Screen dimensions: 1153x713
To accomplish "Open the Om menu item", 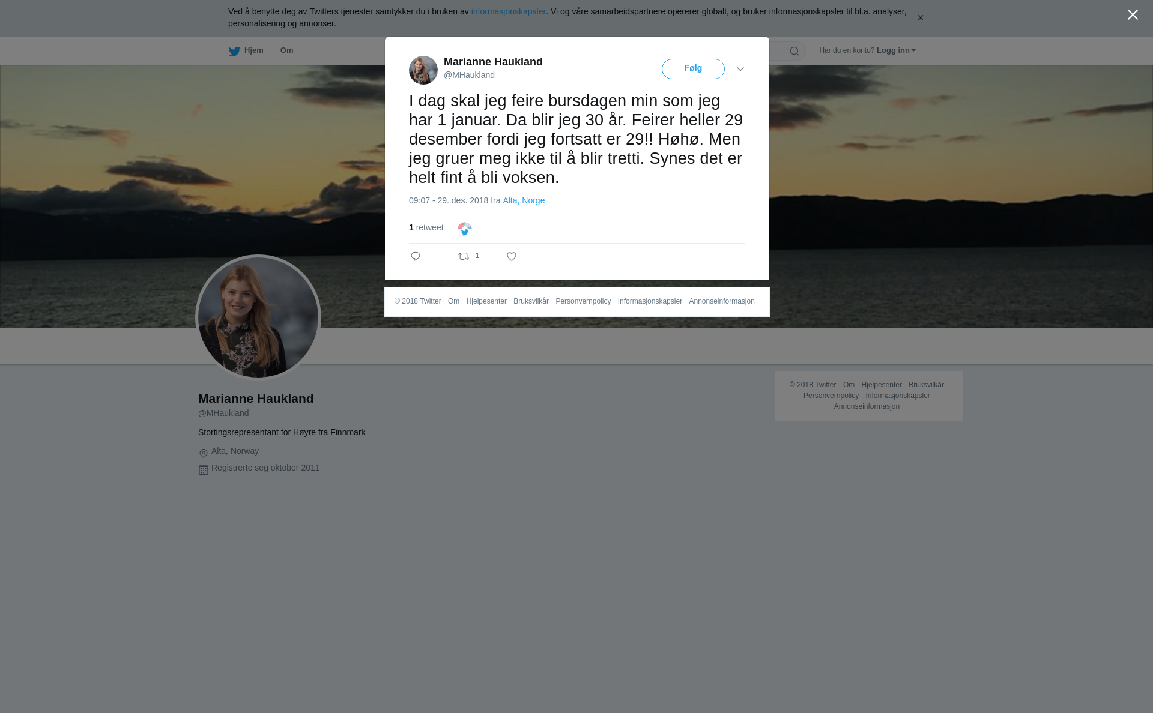I will pyautogui.click(x=286, y=50).
